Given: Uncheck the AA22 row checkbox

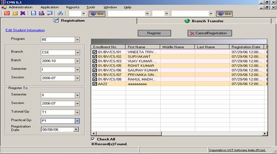Looking at the screenshot, I should click(x=95, y=84).
